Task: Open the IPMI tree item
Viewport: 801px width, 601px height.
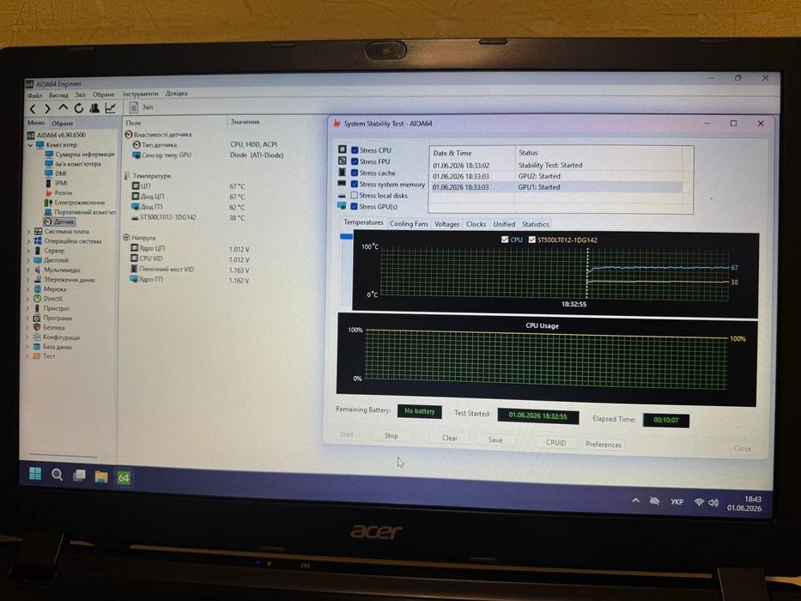Action: [x=61, y=183]
